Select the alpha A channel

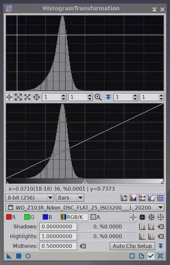[96, 217]
